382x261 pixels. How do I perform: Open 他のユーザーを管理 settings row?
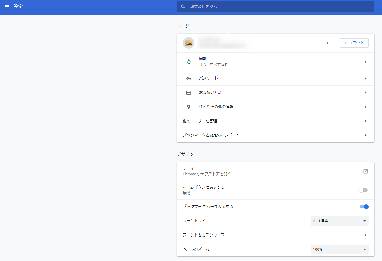275,121
